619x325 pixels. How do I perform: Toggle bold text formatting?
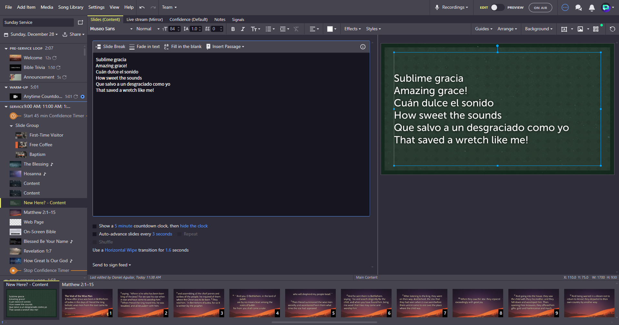[233, 29]
